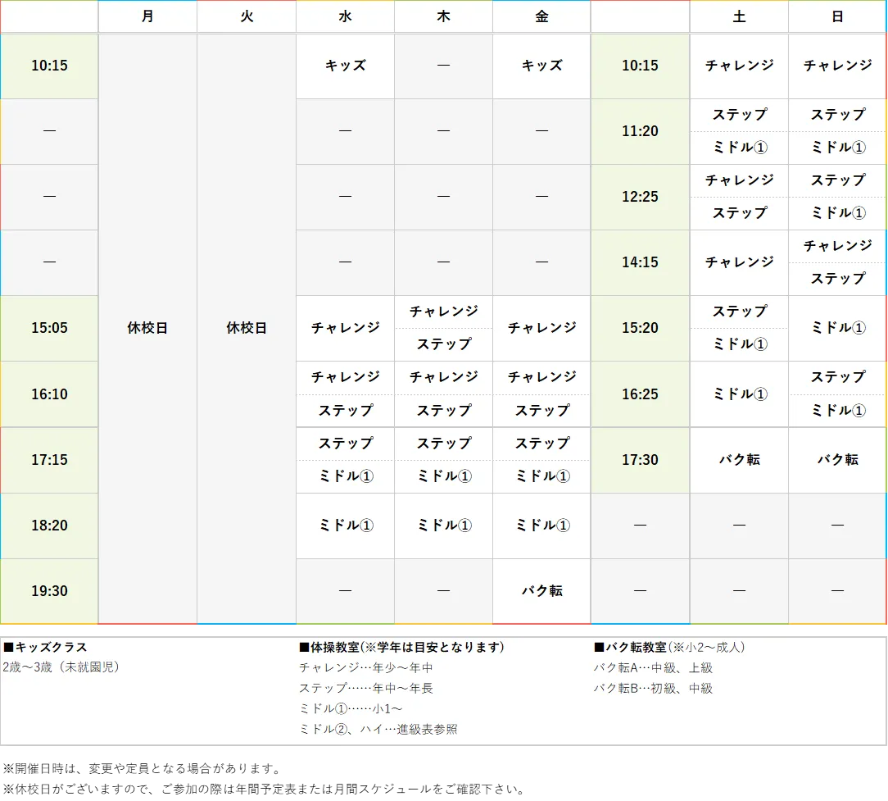Select the 土 column header
888x801 pixels.
738,16
